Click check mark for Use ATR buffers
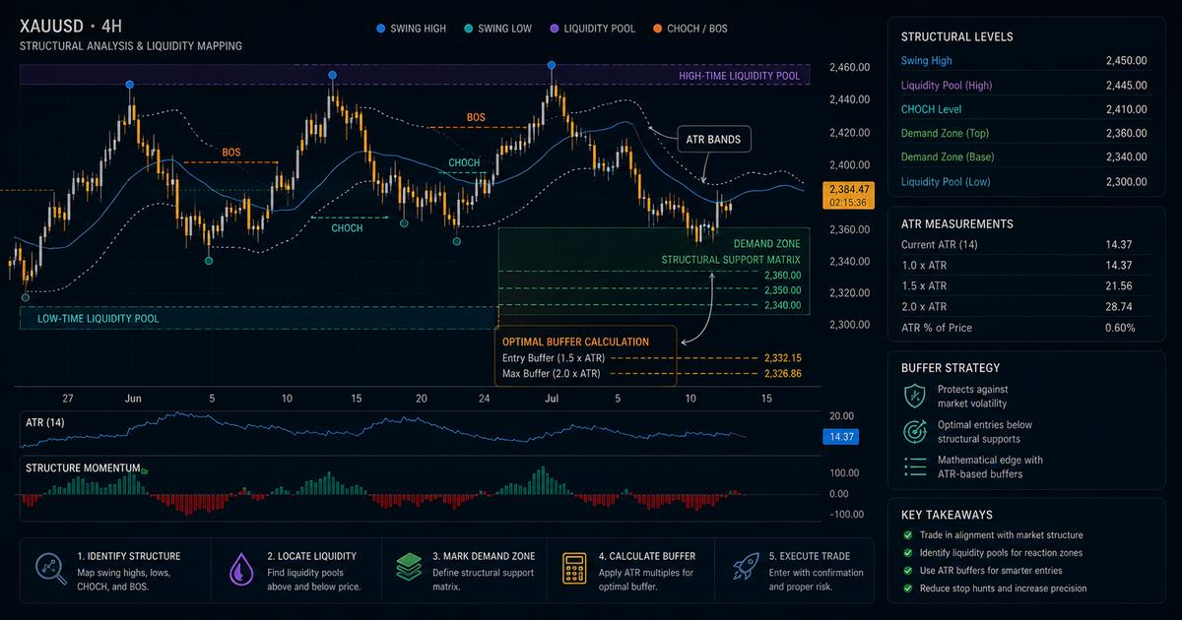The image size is (1182, 620). click(x=907, y=571)
